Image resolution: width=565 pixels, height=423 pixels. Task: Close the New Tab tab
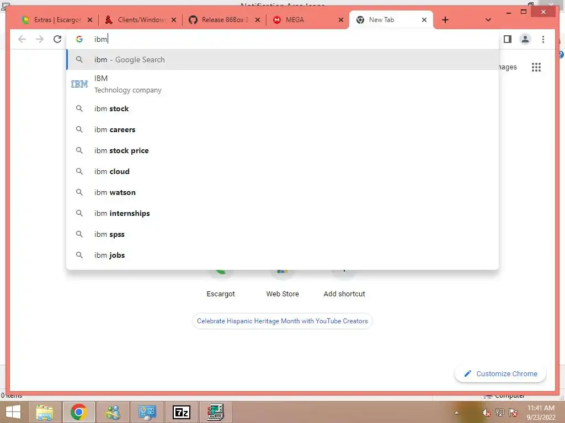click(x=424, y=20)
